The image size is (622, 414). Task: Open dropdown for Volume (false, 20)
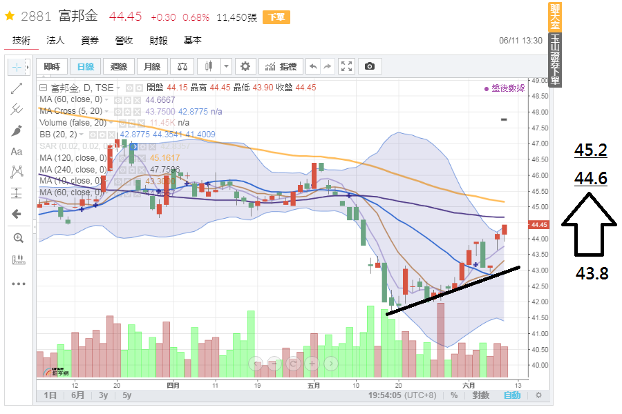coord(111,123)
